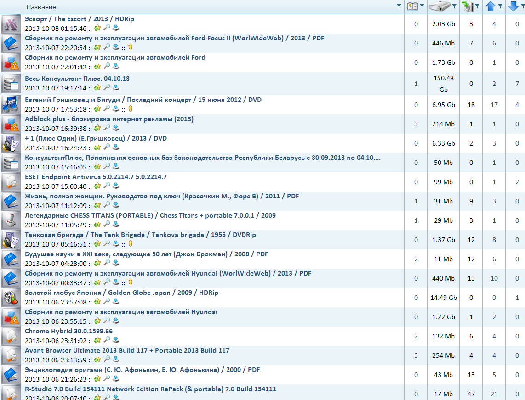Open Энциклопедия оригами PDF torrent link

143,370
